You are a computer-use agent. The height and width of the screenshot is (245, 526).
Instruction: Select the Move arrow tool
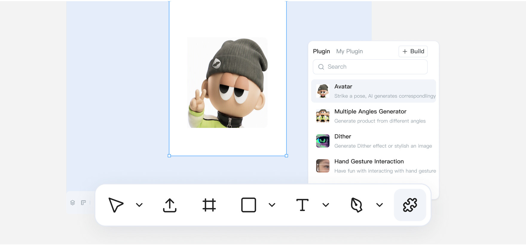pos(116,205)
